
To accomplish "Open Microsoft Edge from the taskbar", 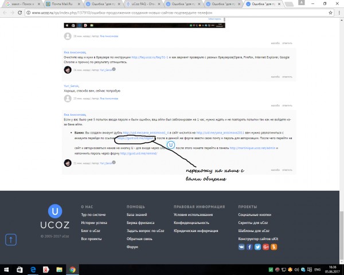I will (33, 269).
